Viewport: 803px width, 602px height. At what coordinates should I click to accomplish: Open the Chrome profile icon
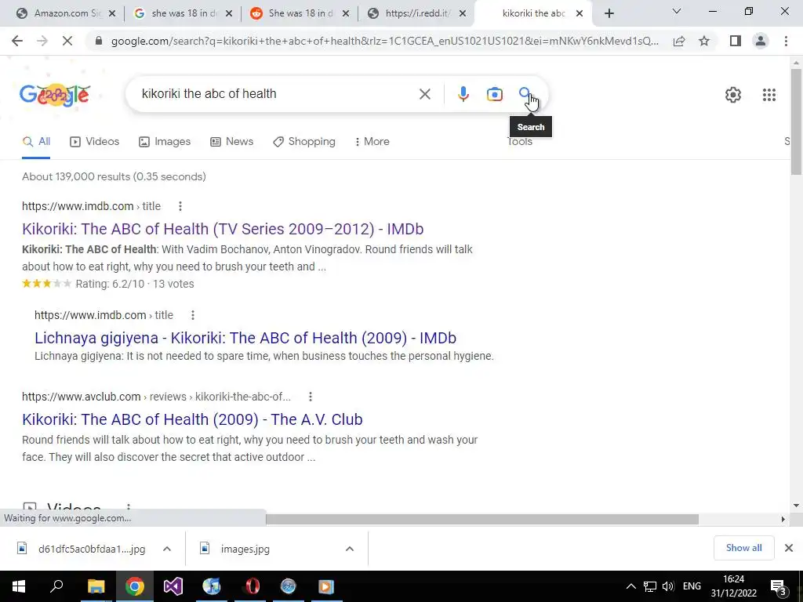[x=761, y=41]
